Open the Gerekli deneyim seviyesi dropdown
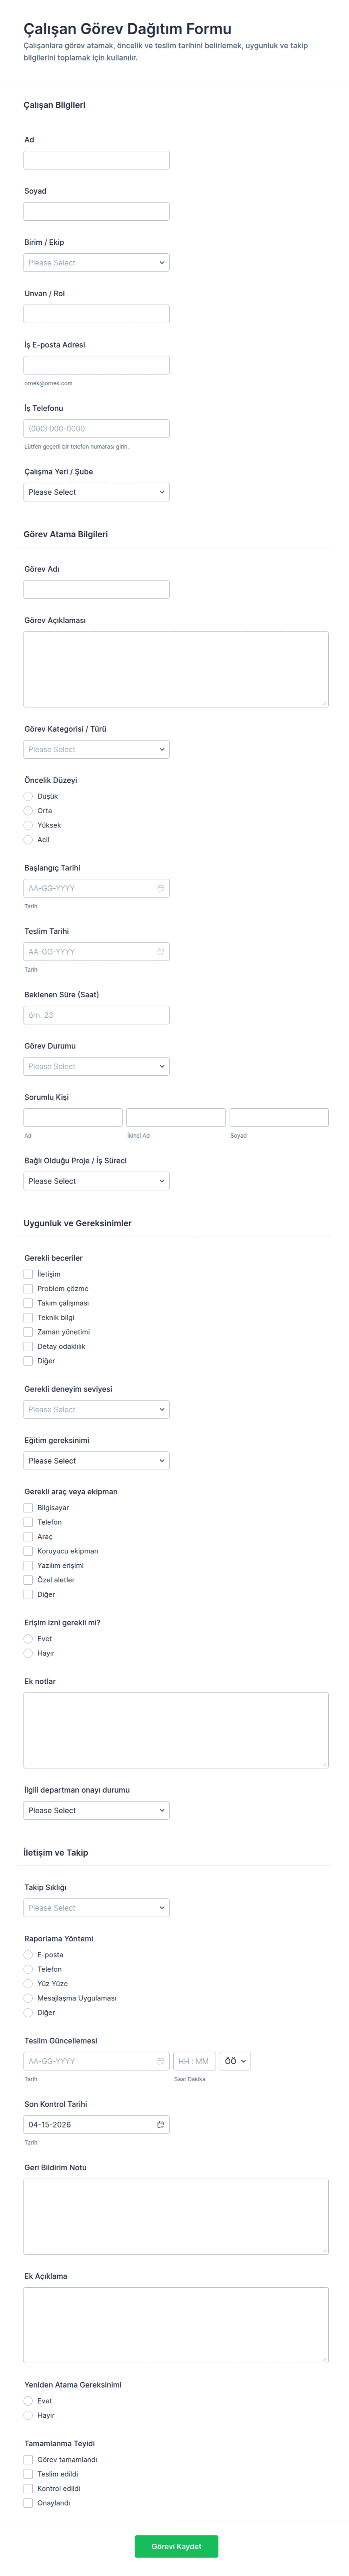This screenshot has height=2576, width=349. tap(96, 1409)
